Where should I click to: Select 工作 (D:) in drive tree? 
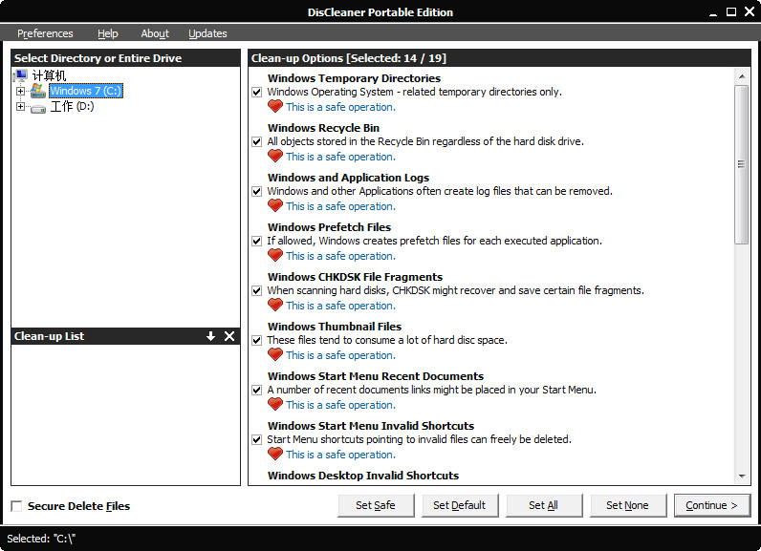[72, 106]
